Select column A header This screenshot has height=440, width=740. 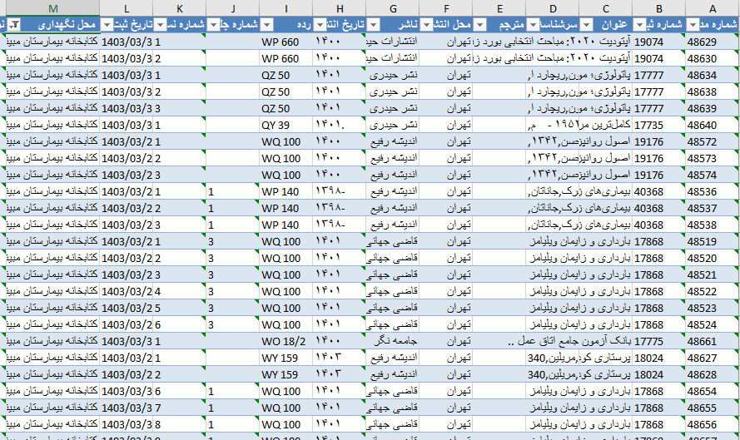coord(712,7)
